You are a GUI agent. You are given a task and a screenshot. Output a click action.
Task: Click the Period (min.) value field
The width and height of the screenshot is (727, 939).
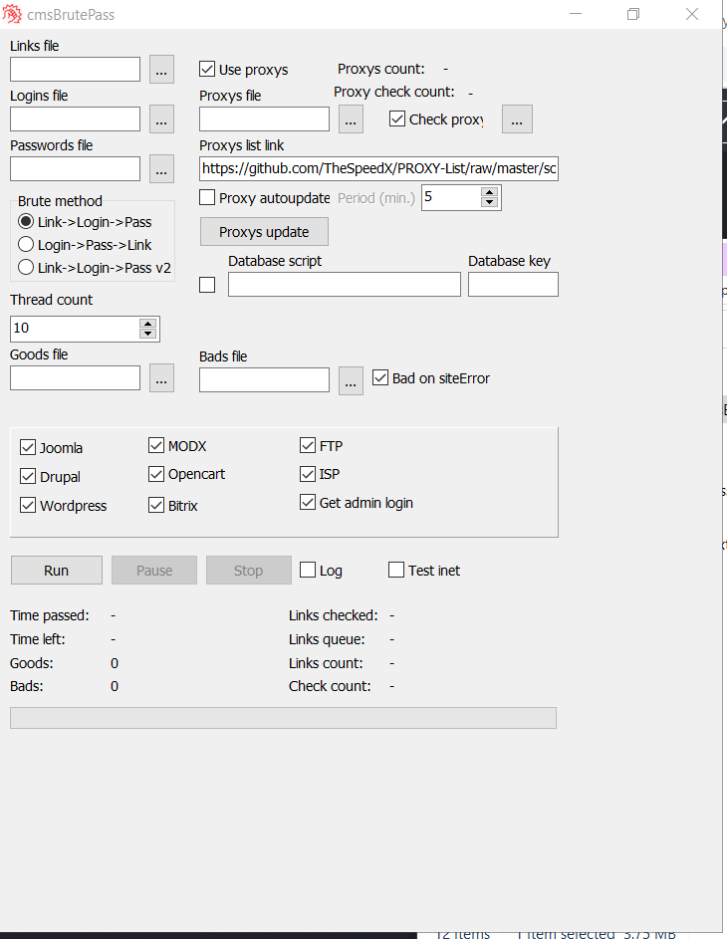click(x=451, y=197)
